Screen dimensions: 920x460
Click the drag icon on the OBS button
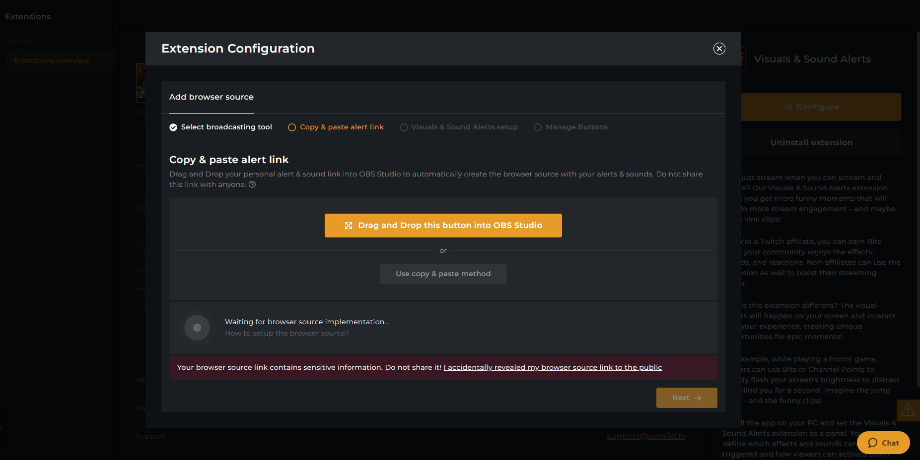click(x=349, y=226)
